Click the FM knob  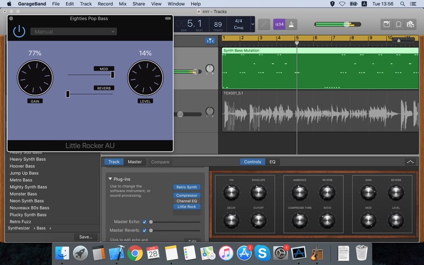(x=231, y=192)
